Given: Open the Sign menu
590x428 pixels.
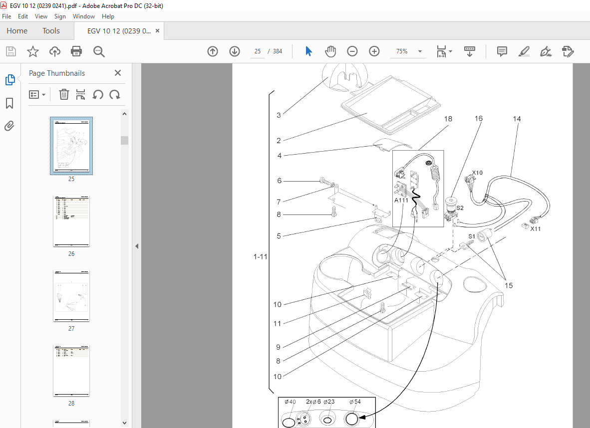Looking at the screenshot, I should [x=60, y=16].
